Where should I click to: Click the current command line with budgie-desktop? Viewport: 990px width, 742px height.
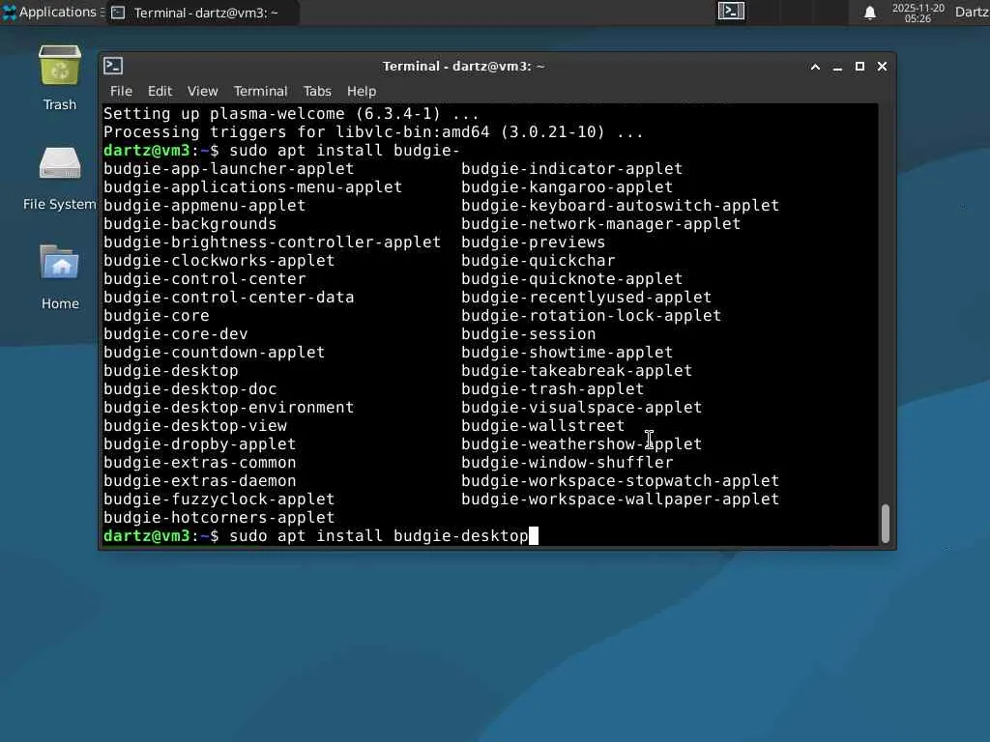coord(320,535)
